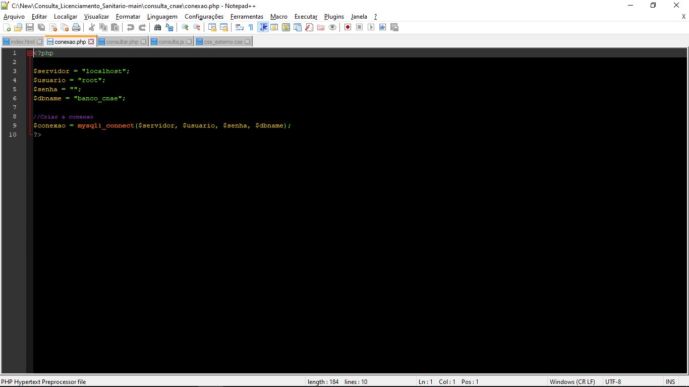Redo the last undone action
Viewport: 689px width, 387px height.
click(142, 27)
